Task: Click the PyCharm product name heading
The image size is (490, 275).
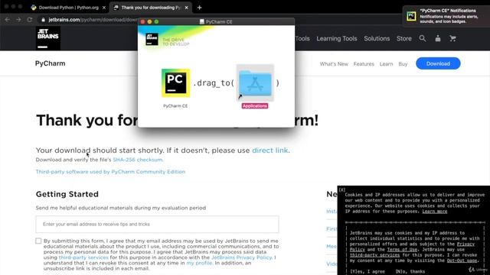Action: pyautogui.click(x=51, y=63)
